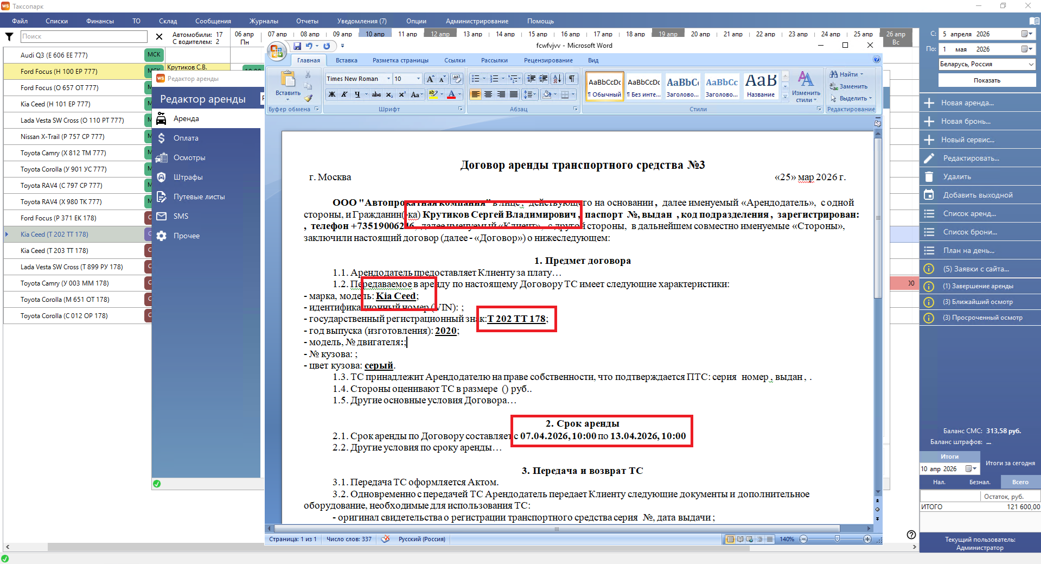The image size is (1041, 564).
Task: Open the font name dropdown Times New Roman
Action: pyautogui.click(x=388, y=79)
